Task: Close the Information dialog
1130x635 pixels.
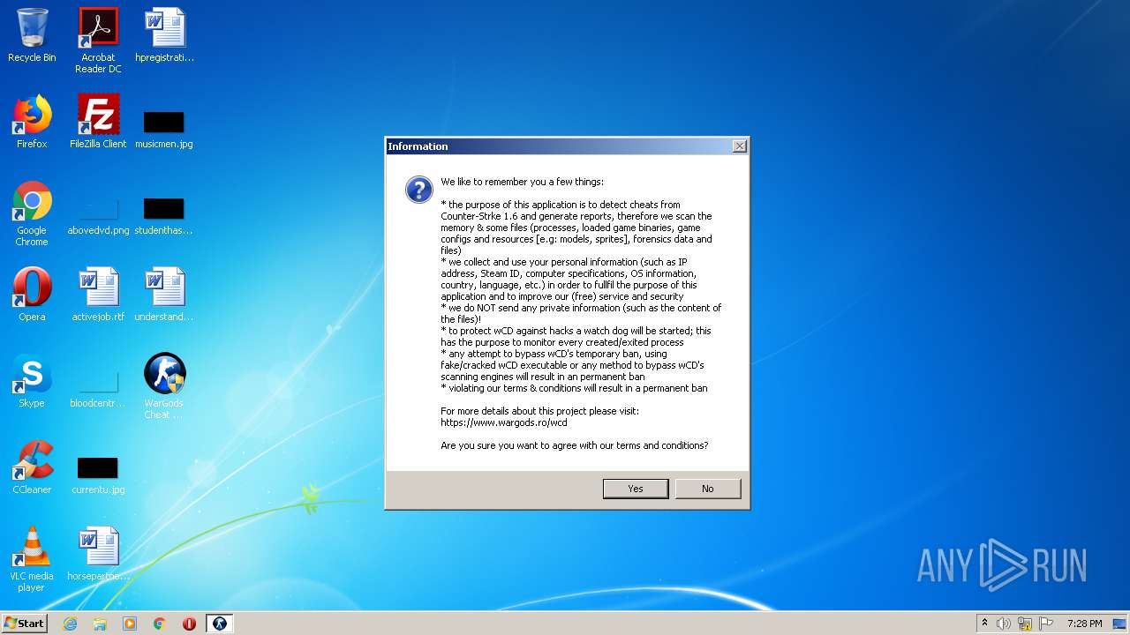Action: point(740,146)
